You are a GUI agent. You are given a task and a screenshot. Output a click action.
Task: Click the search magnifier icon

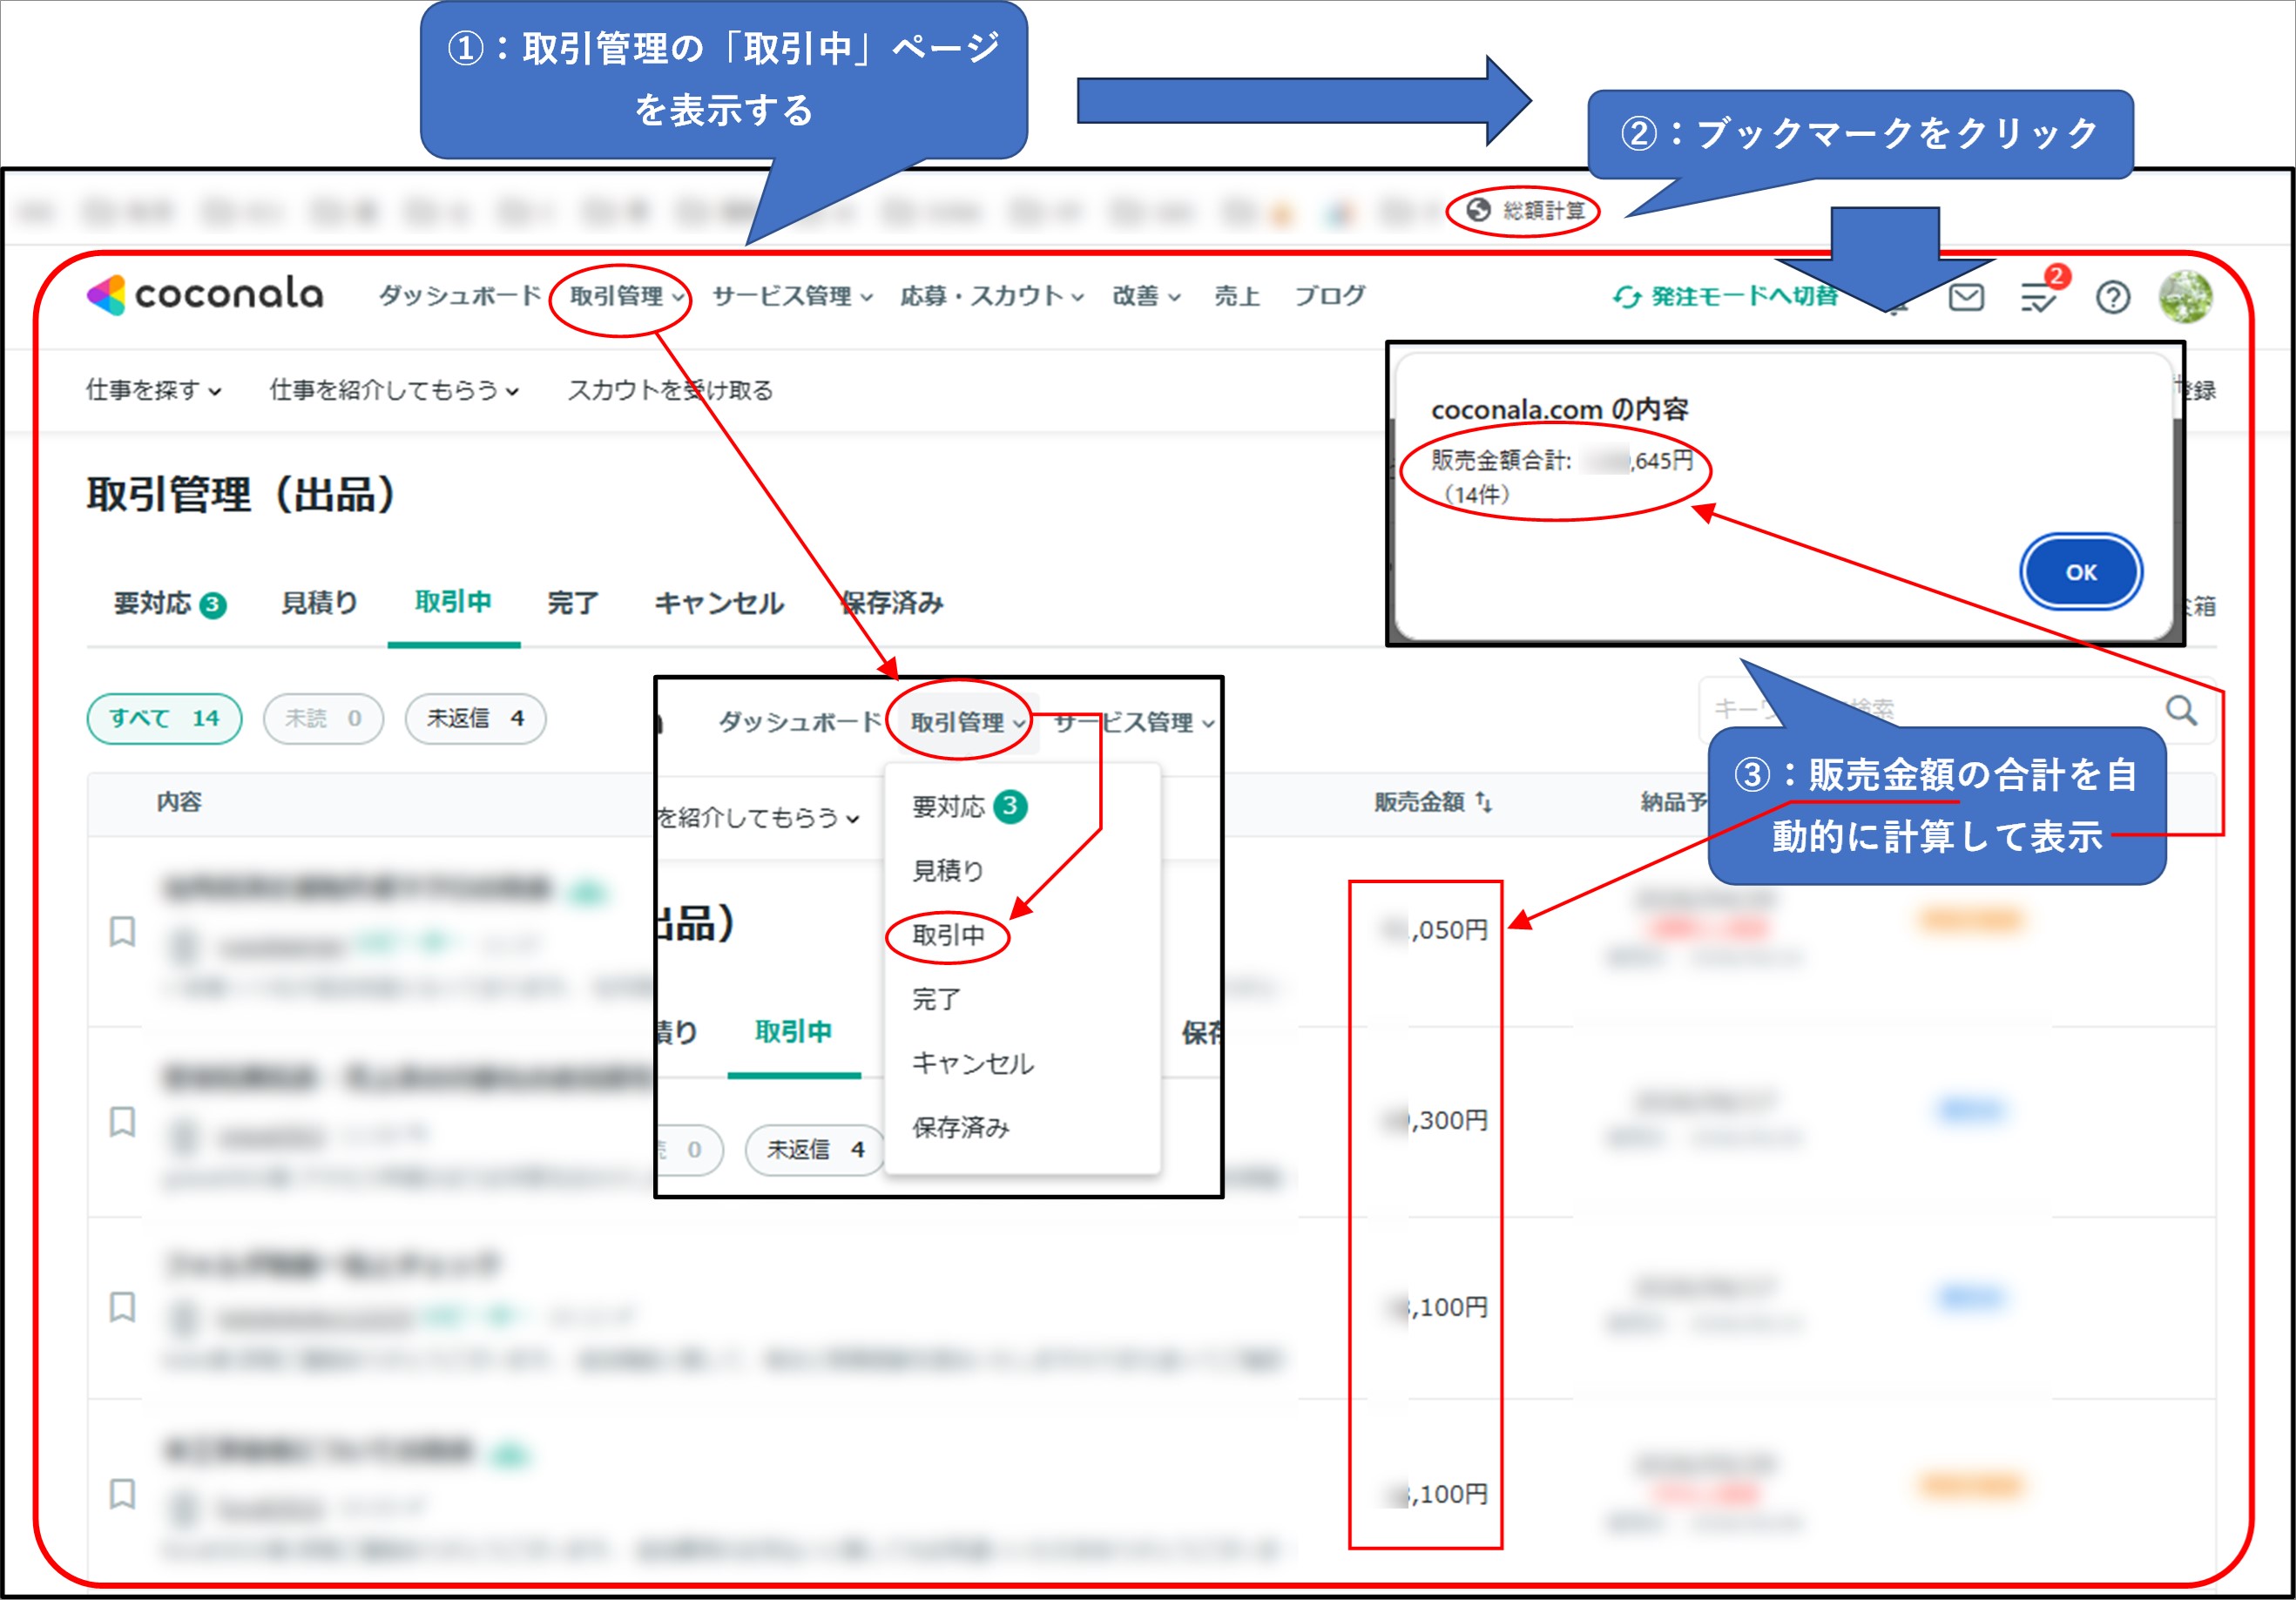tap(2181, 710)
